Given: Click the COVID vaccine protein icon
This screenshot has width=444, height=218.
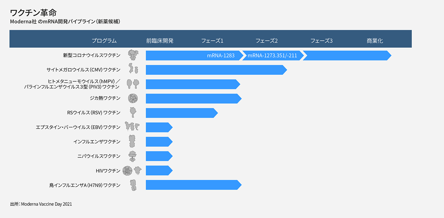Looking at the screenshot, I should coord(133,55).
